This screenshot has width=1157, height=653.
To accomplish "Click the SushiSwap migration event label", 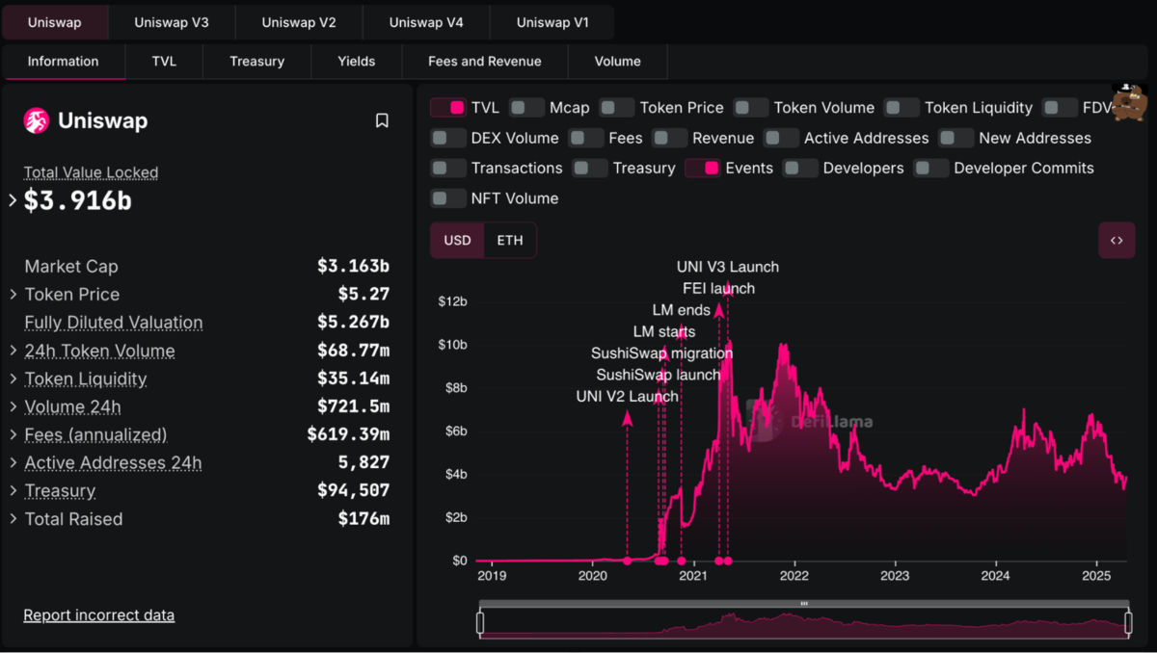I will click(x=662, y=353).
